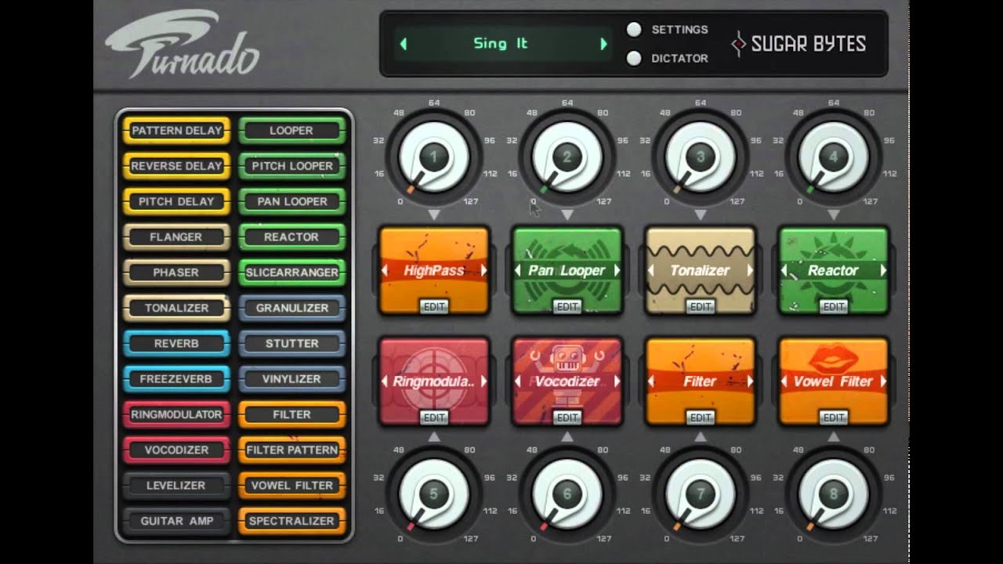The height and width of the screenshot is (564, 1003).
Task: Switch Tonalizer slot to previous effect
Action: coord(651,270)
